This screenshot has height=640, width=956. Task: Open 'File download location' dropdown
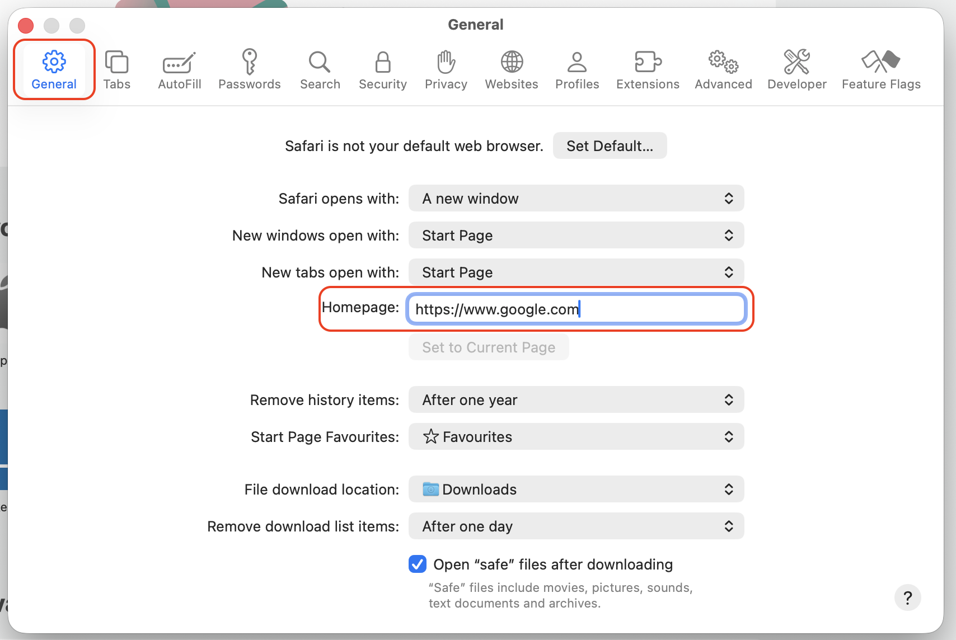(x=576, y=490)
